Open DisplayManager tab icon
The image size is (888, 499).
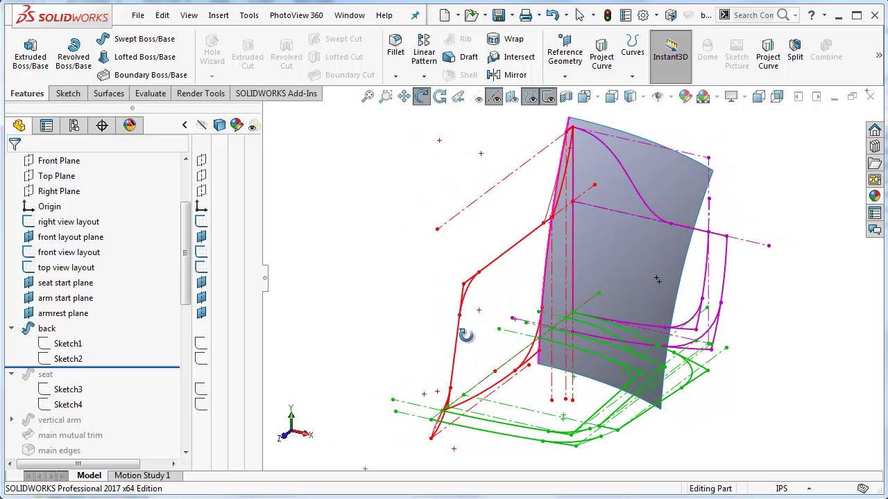pos(130,125)
